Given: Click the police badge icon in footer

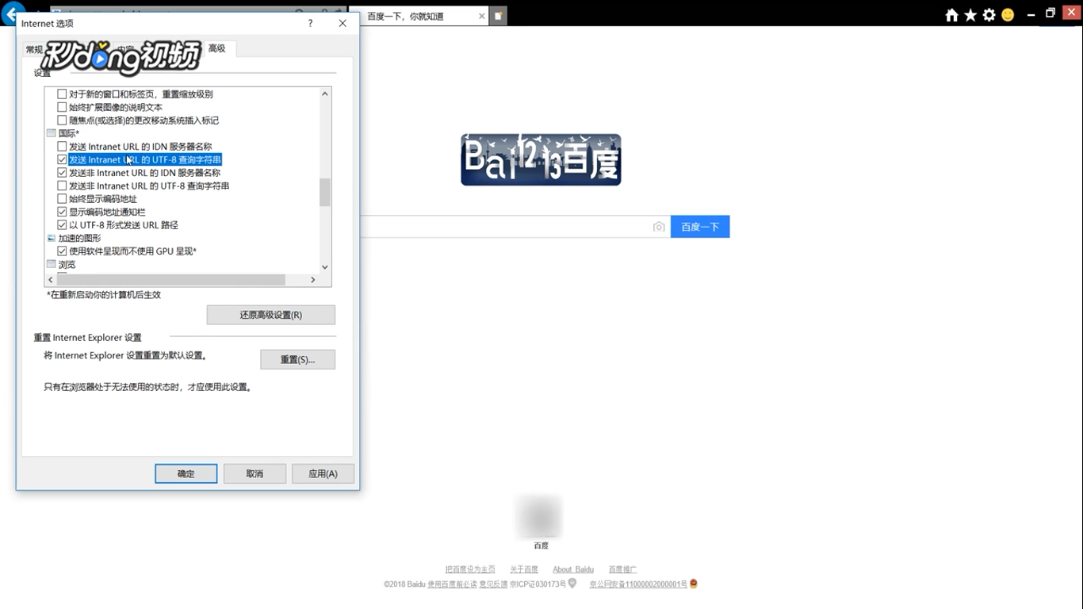Looking at the screenshot, I should pyautogui.click(x=694, y=584).
